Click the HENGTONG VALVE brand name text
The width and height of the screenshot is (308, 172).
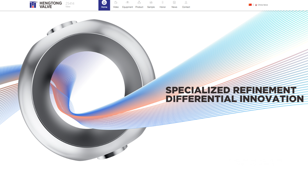click(x=50, y=5)
